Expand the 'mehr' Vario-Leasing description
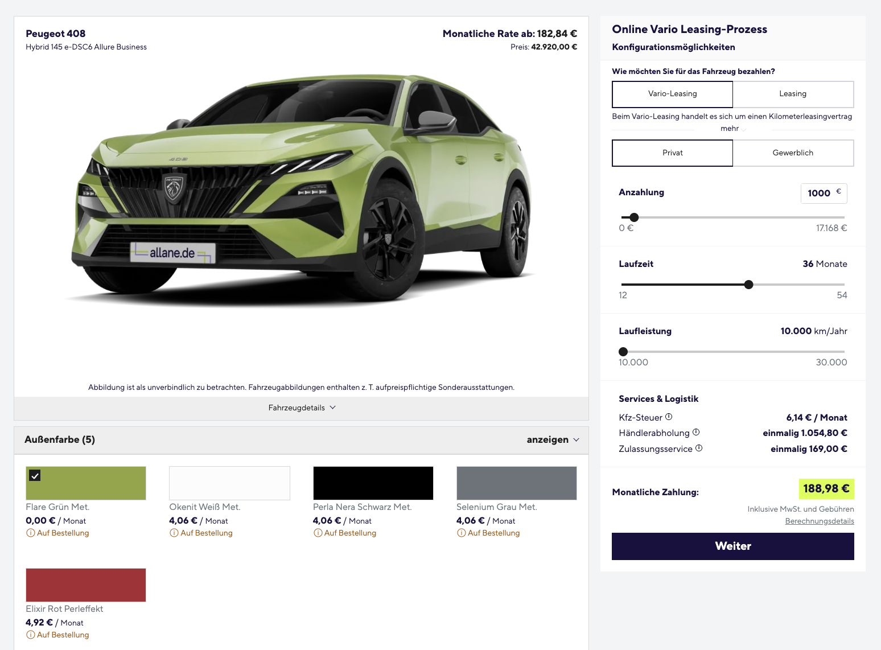This screenshot has width=881, height=650. (x=732, y=129)
